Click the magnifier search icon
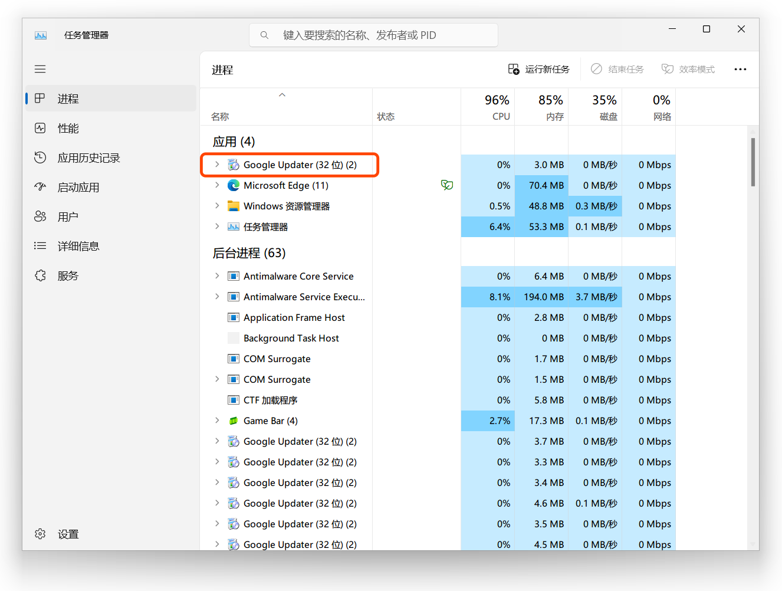The image size is (782, 591). [264, 35]
